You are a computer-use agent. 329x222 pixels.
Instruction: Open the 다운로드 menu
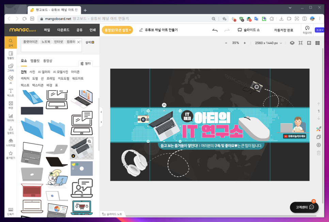[x=63, y=30]
